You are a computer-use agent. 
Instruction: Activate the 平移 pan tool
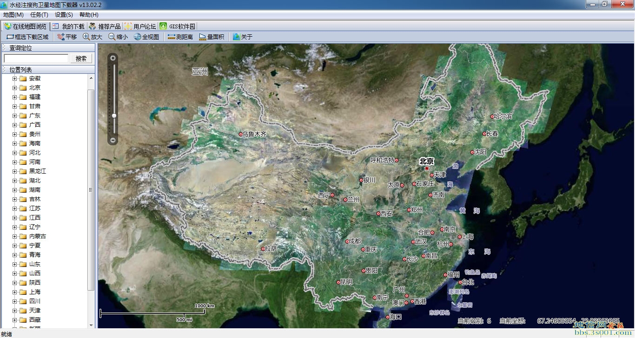[67, 37]
